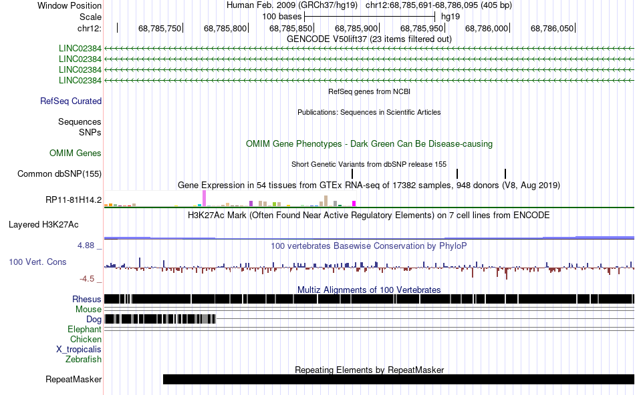Click the chr12:68,785,691-68,786,095 position text
The width and height of the screenshot is (635, 395).
[438, 5]
